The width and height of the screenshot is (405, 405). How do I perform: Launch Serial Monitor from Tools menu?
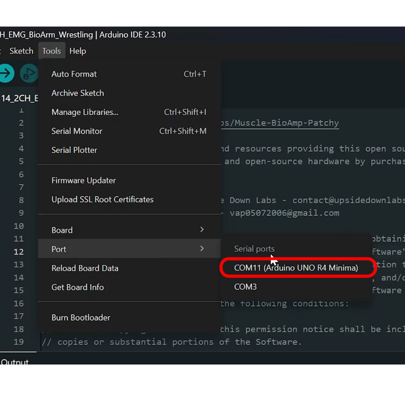pos(129,131)
